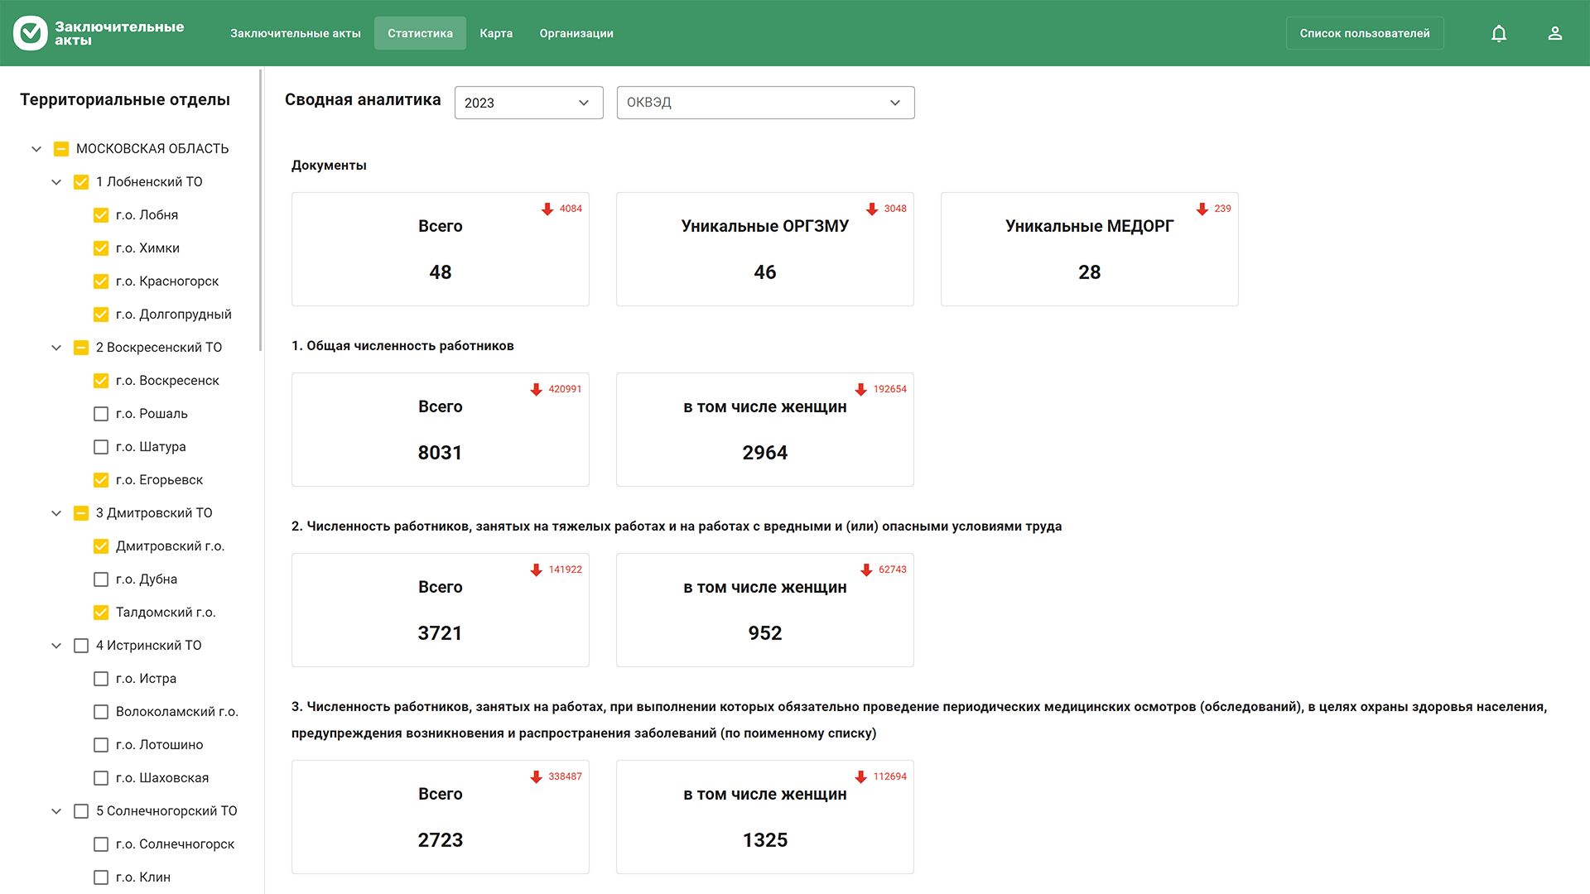This screenshot has height=894, width=1590.
Task: Collapse the 2 Воскресенский ТО node chevron
Action: (x=56, y=348)
